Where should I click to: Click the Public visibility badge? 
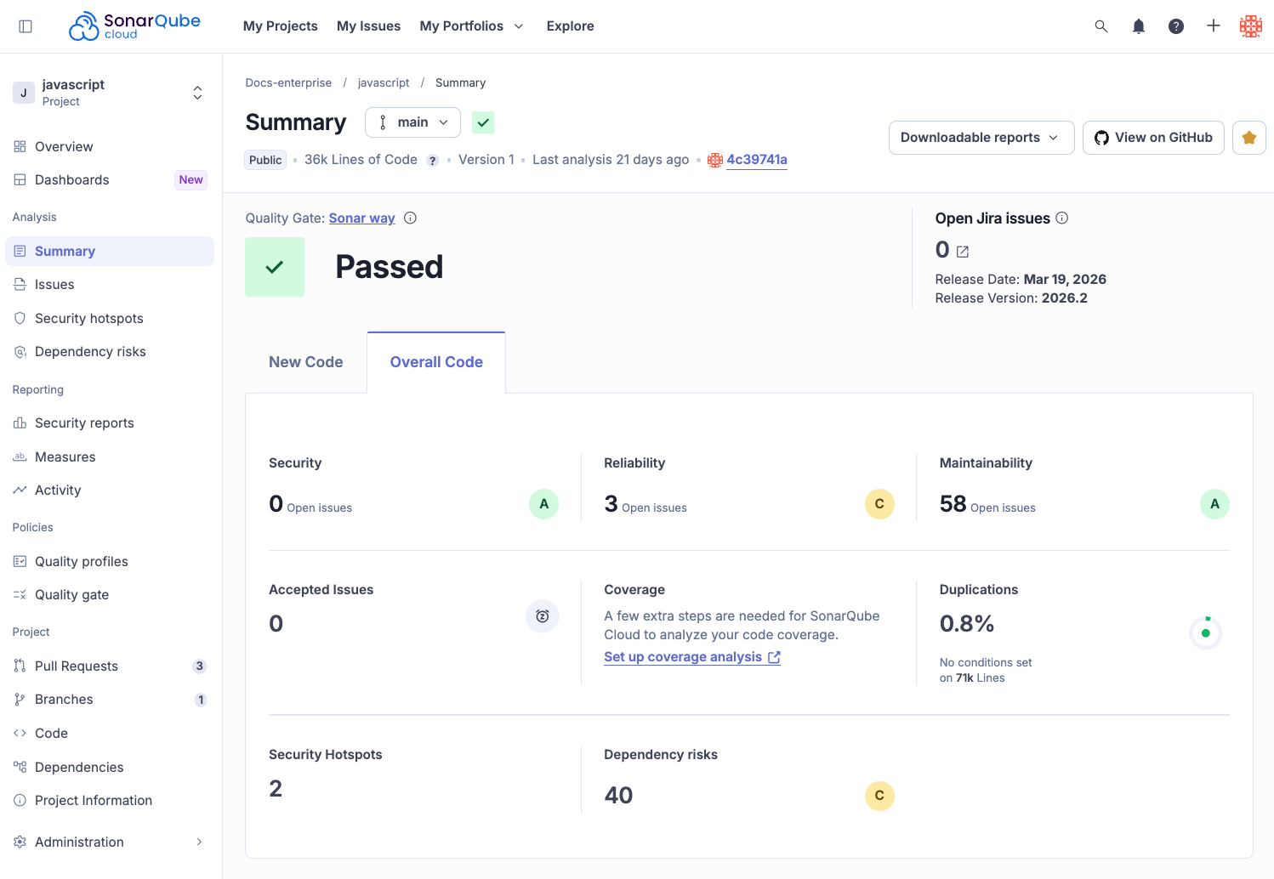tap(265, 160)
